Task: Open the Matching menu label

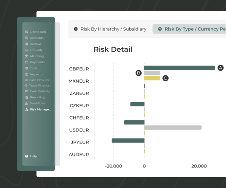Action: coord(37,56)
